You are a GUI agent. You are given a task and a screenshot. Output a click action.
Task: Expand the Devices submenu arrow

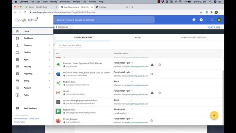click(49, 52)
